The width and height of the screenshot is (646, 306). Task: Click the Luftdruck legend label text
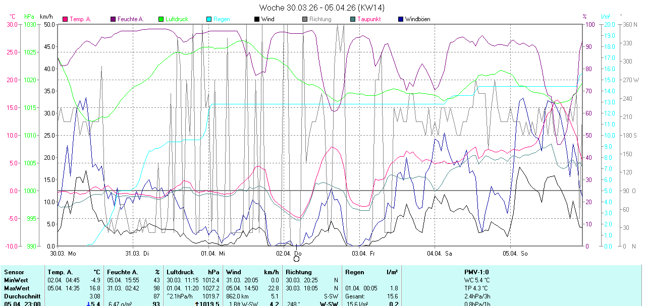(x=177, y=19)
